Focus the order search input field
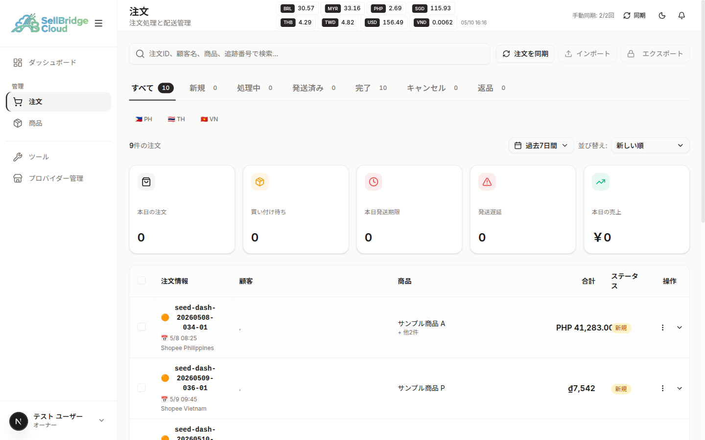 coord(309,54)
